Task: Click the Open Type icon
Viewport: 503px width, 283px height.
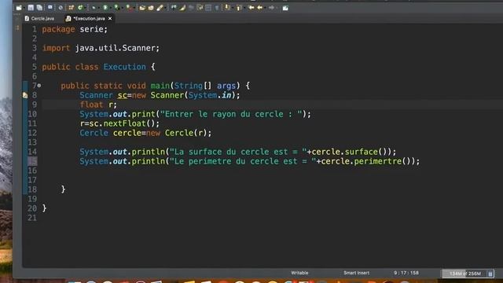Action: pos(142,8)
